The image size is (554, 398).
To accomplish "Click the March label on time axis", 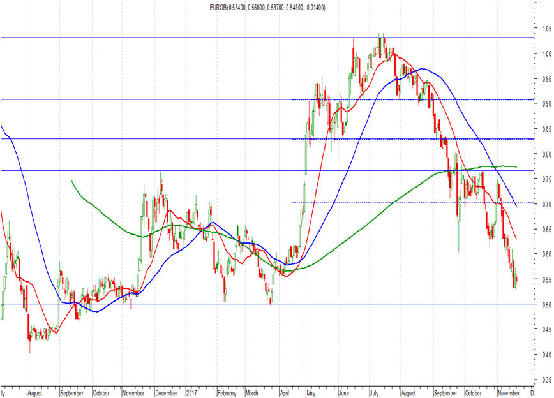I will tap(251, 393).
